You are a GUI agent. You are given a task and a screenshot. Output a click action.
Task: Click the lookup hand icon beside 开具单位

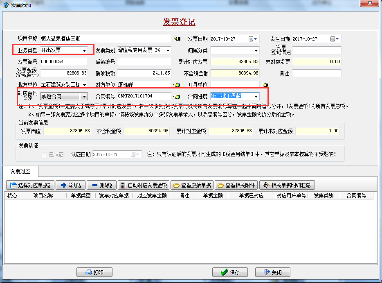[x=265, y=85]
